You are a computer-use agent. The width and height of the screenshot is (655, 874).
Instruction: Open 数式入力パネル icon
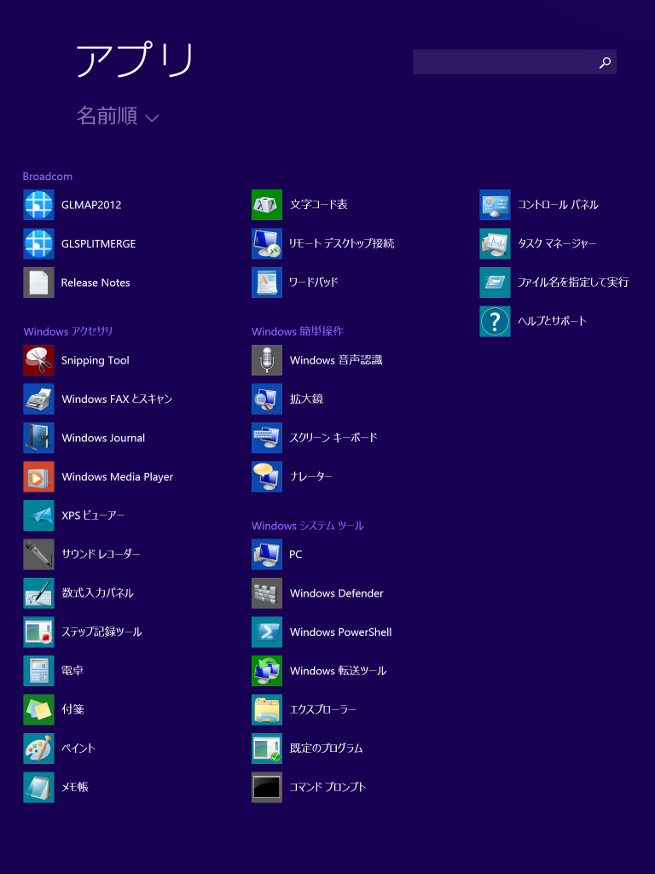tap(38, 593)
